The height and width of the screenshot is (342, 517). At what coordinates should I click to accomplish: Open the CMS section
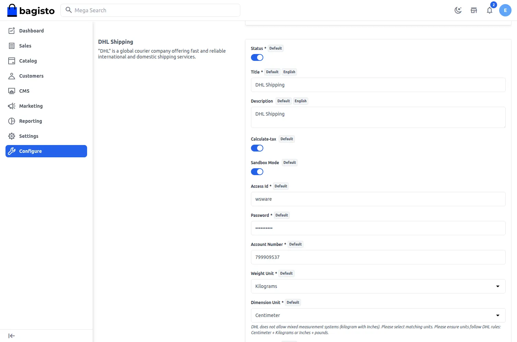pyautogui.click(x=24, y=91)
